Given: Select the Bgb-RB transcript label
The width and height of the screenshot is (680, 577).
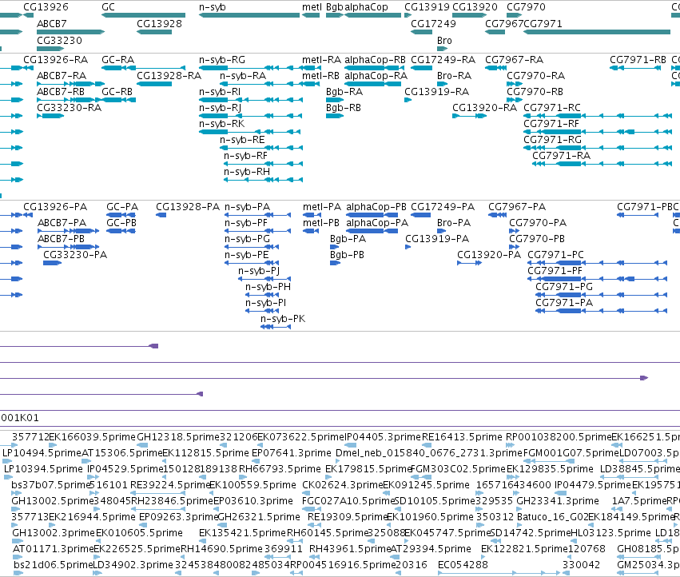Looking at the screenshot, I should point(344,108).
